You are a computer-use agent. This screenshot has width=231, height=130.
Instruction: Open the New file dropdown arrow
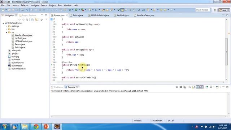click(x=6, y=10)
